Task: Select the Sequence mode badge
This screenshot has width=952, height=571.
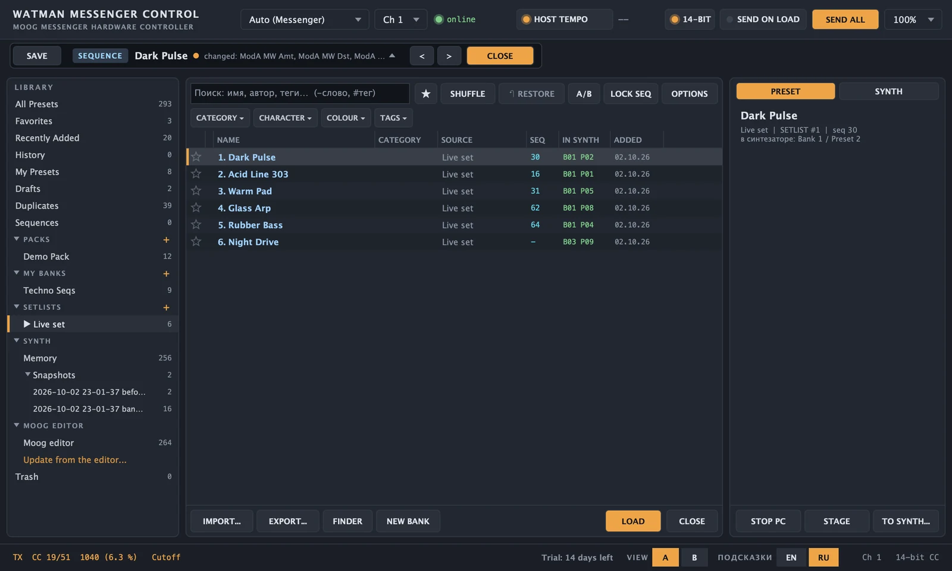Action: coord(100,56)
